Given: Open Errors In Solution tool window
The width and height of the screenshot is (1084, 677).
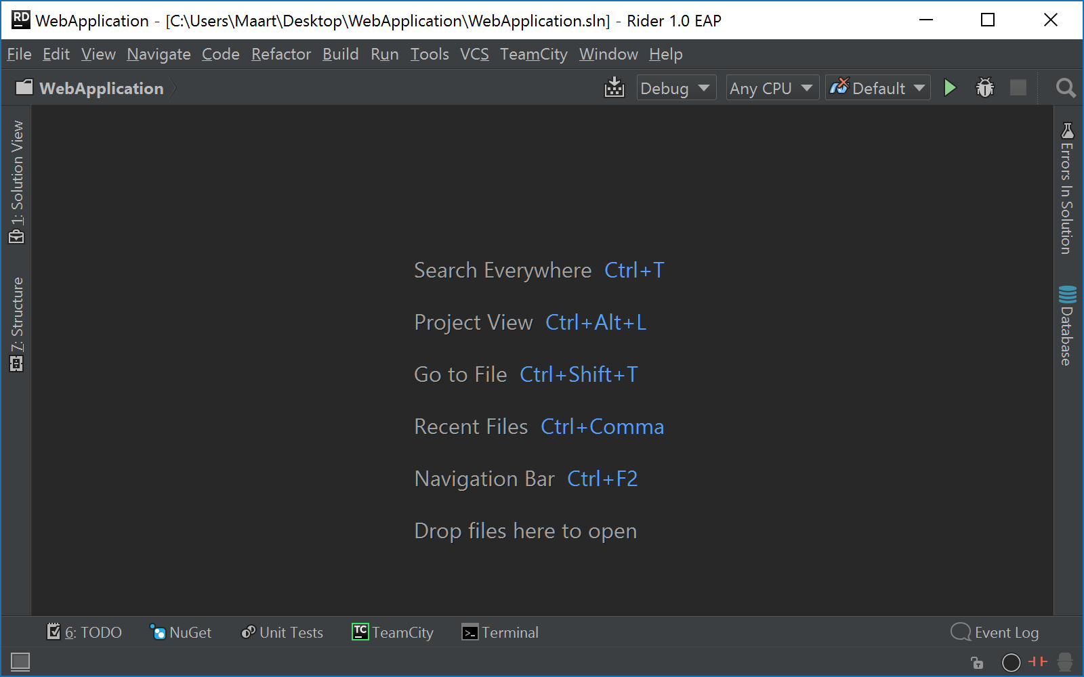Looking at the screenshot, I should (1067, 188).
